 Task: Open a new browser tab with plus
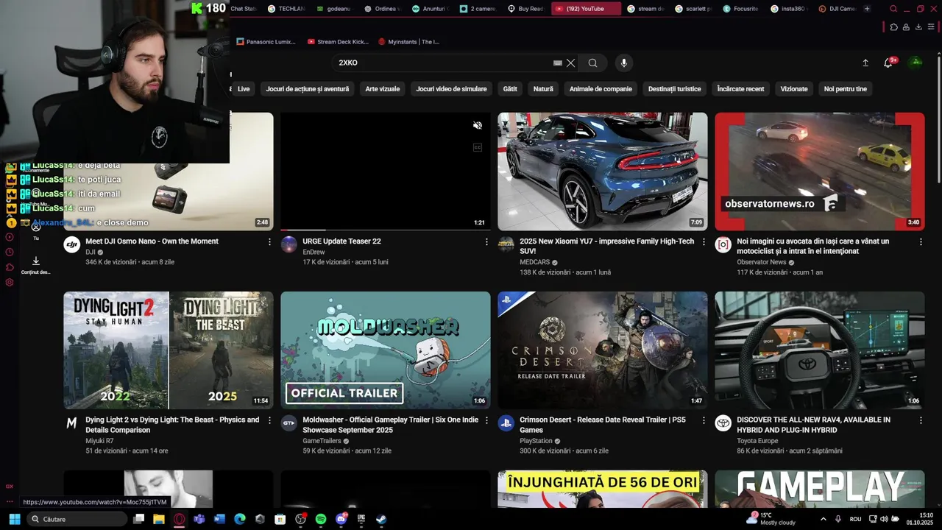[867, 9]
